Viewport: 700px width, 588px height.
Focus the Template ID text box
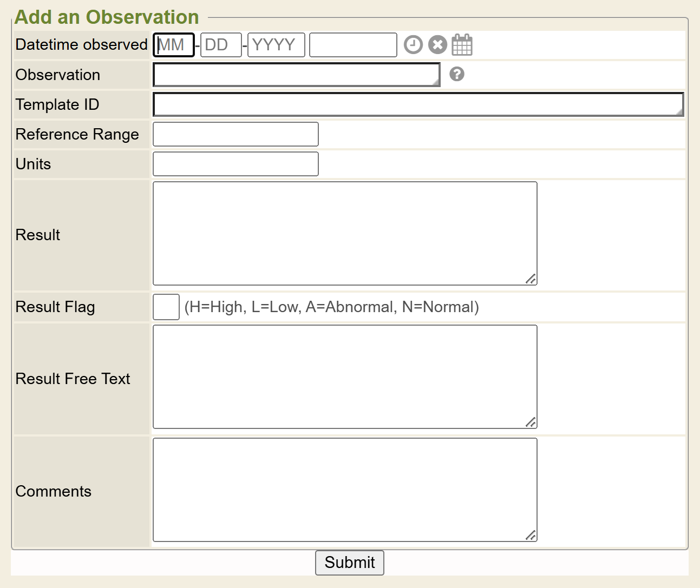[418, 104]
